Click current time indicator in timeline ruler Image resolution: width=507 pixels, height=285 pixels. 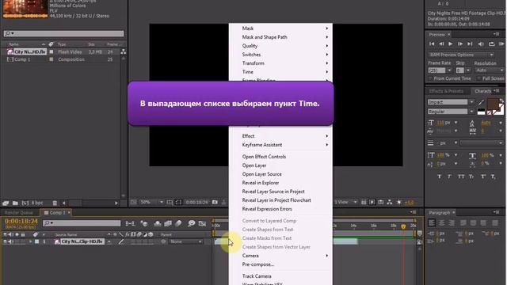[403, 226]
